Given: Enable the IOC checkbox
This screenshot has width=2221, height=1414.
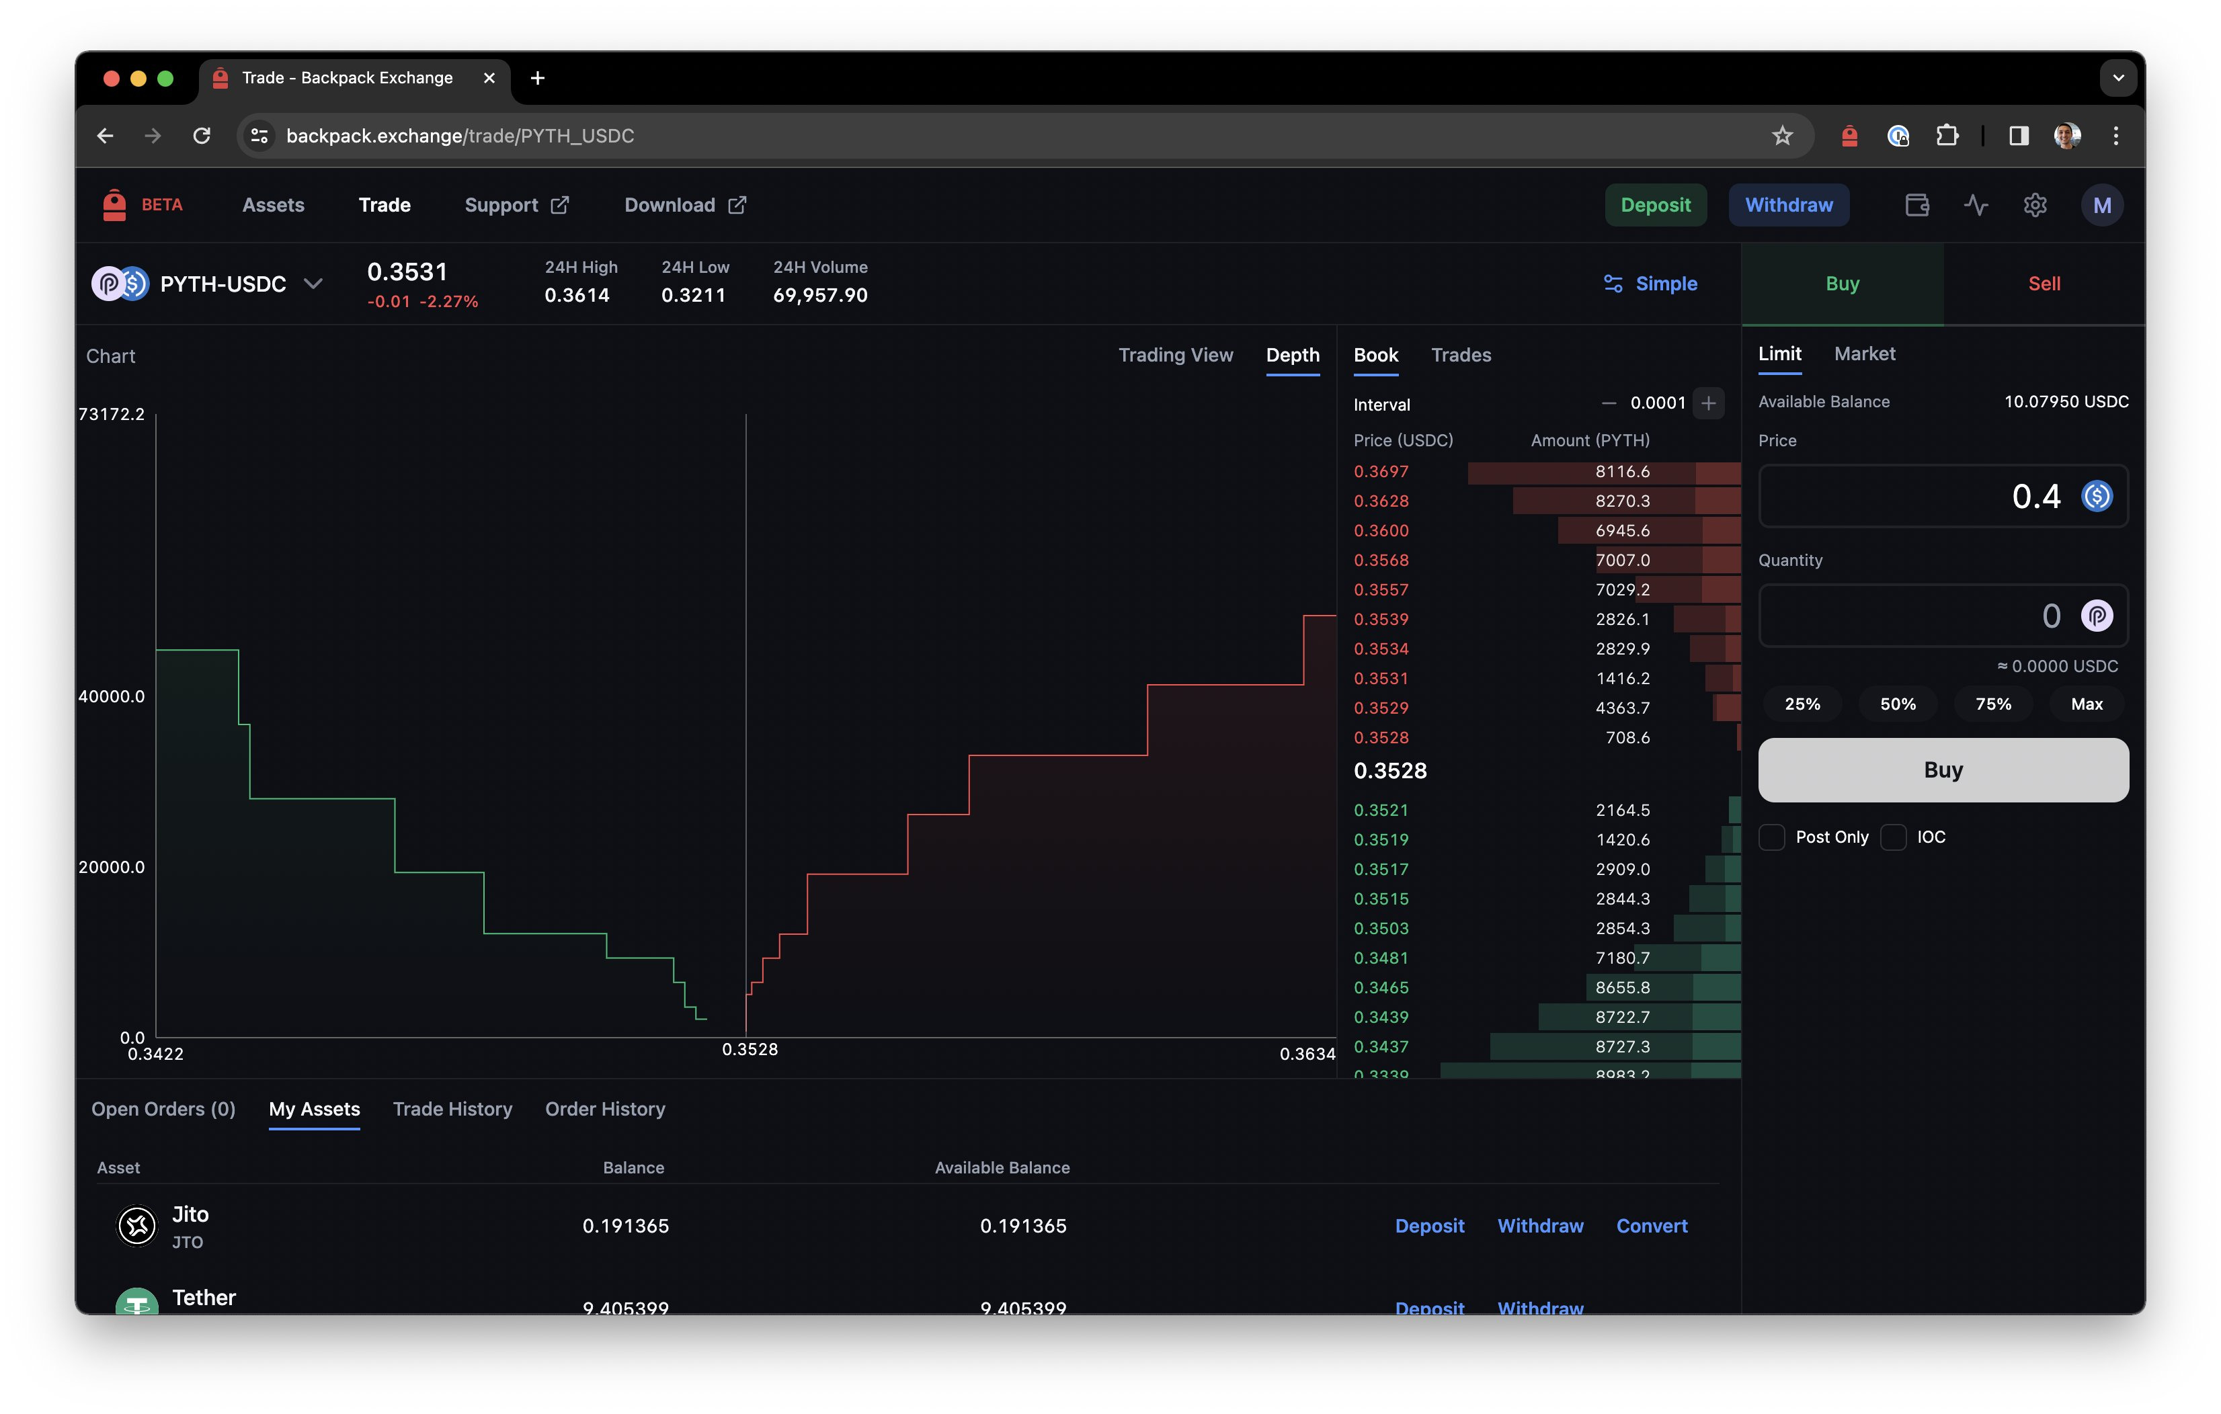Looking at the screenshot, I should tap(1893, 837).
